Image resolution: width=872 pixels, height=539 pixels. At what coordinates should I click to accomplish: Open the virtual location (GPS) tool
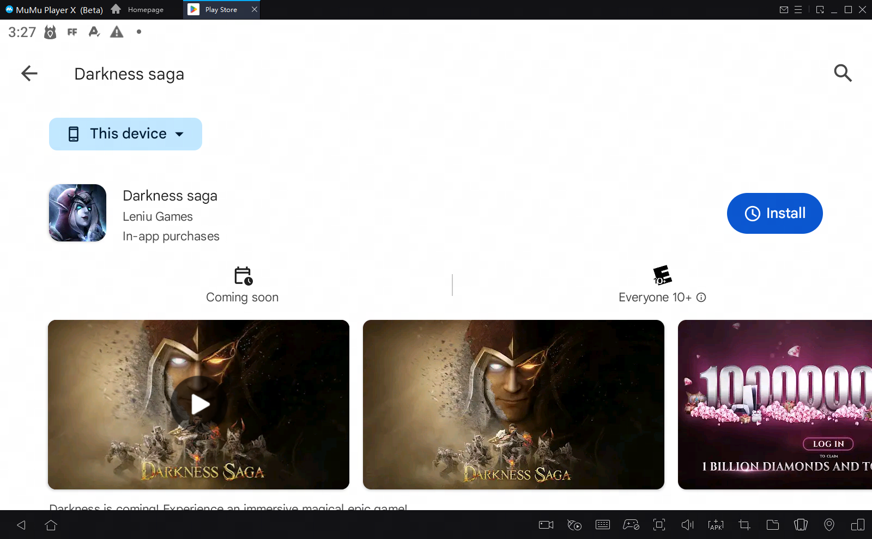pyautogui.click(x=829, y=525)
